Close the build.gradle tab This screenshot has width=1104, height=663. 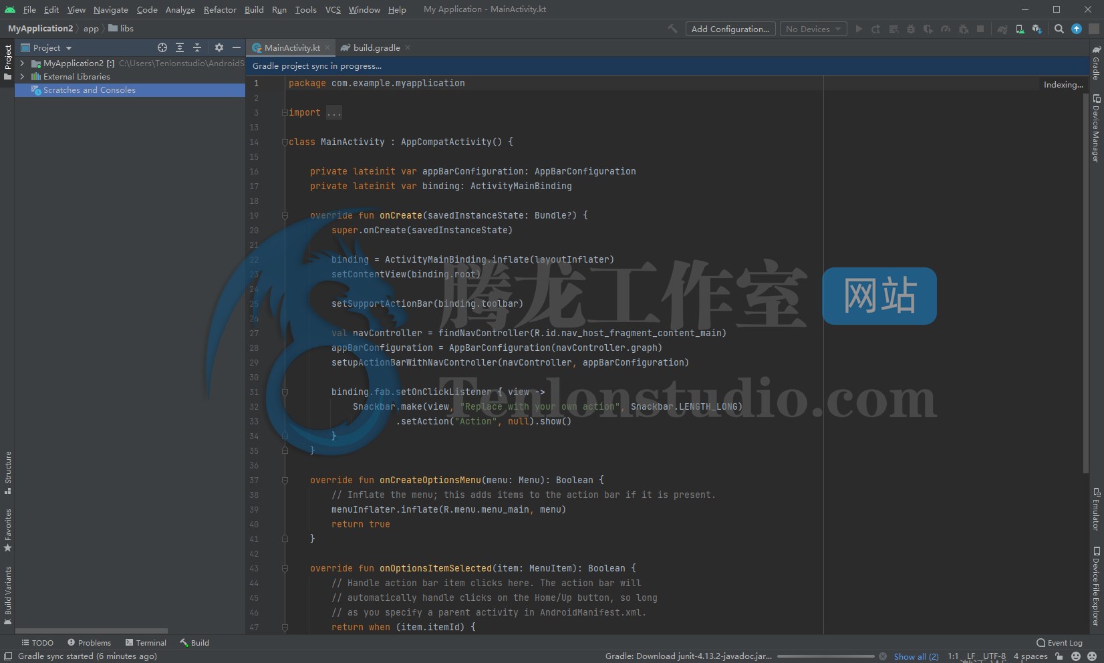pos(408,47)
